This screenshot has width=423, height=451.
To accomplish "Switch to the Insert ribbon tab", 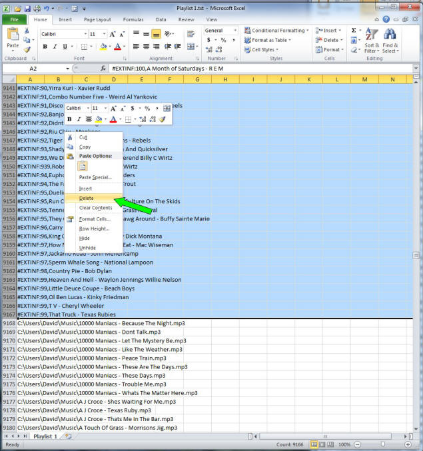I will [x=65, y=19].
